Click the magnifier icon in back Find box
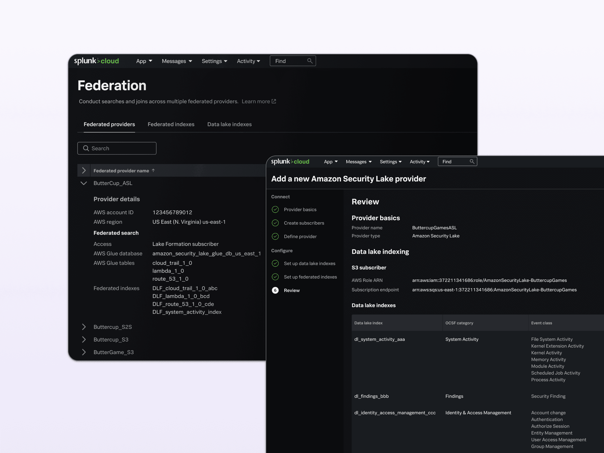This screenshot has height=453, width=604. coord(310,61)
